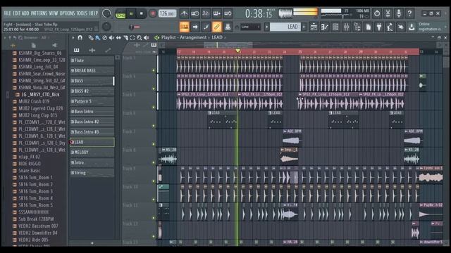
Task: Select the playlist Paint brush tool
Action: (97, 37)
